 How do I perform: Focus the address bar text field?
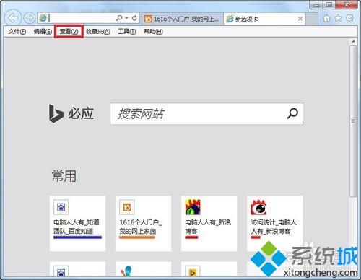point(82,18)
